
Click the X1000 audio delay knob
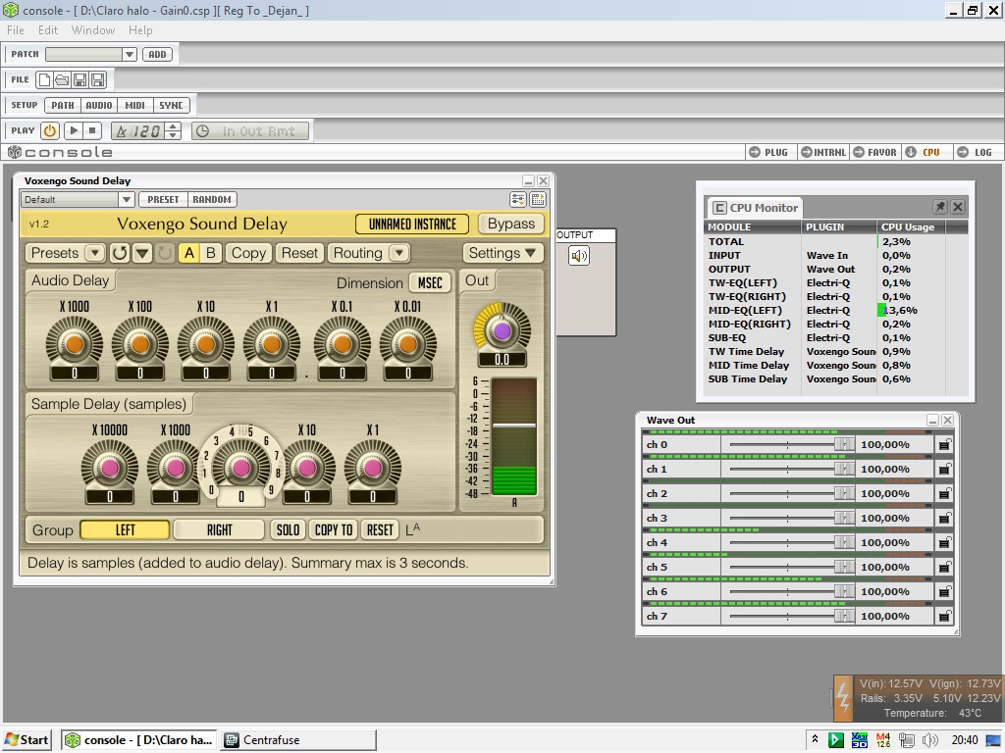75,344
